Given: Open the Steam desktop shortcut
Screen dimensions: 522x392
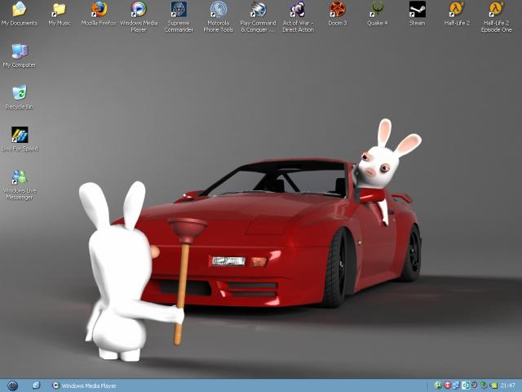Looking at the screenshot, I should coord(417,14).
